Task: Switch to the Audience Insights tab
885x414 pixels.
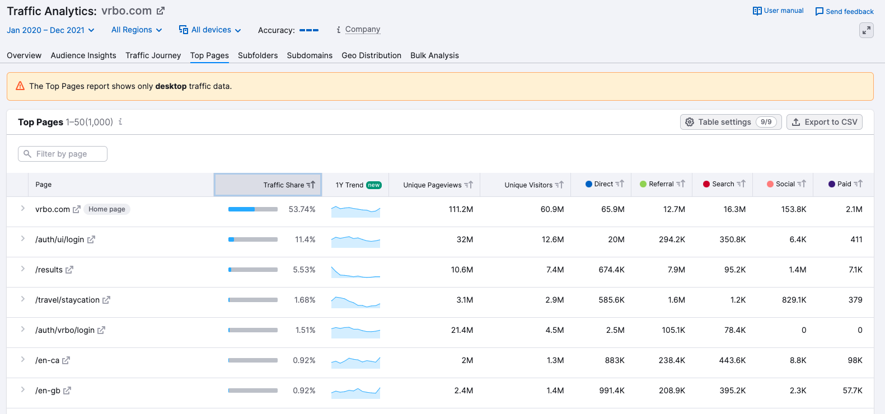Action: point(83,55)
